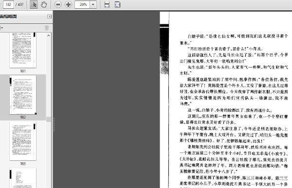Viewport: 292px width, 188px height.
Task: Click the 页面缩略图 panel title
Action: (8, 17)
